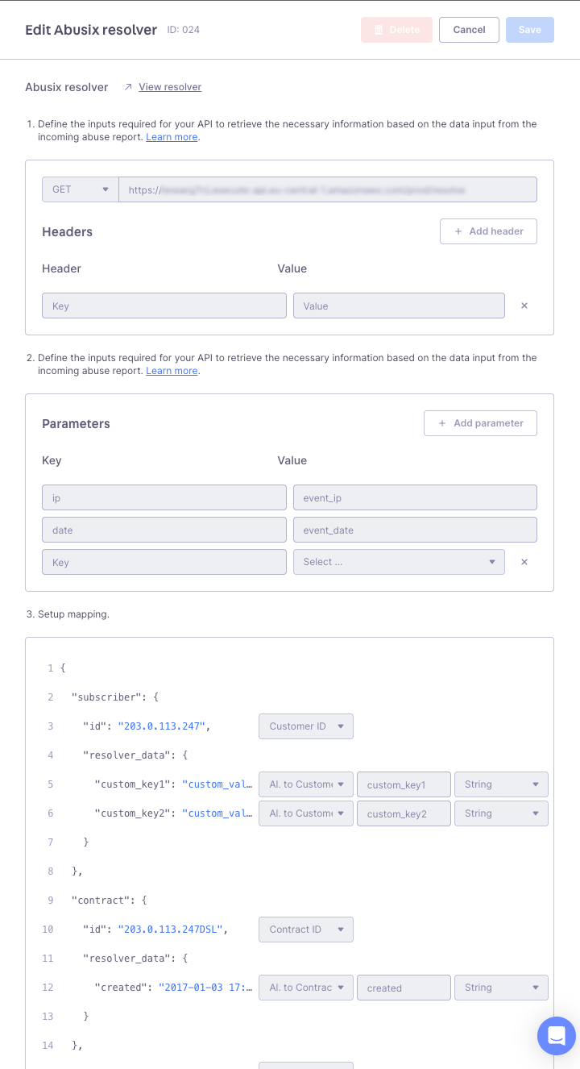The height and width of the screenshot is (1069, 580).
Task: Remove the empty header row with X
Action: click(x=524, y=306)
